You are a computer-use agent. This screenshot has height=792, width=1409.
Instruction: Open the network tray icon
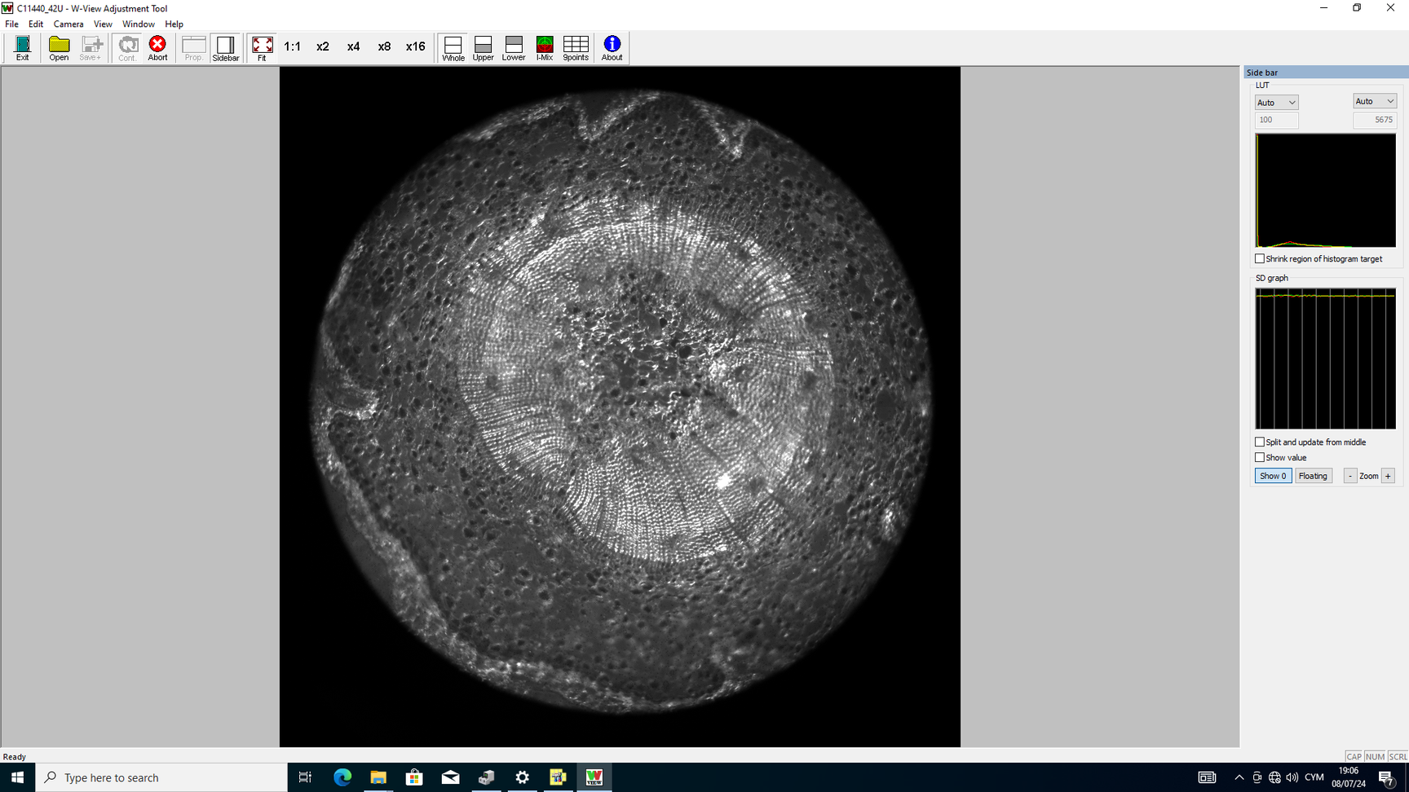pos(1274,777)
